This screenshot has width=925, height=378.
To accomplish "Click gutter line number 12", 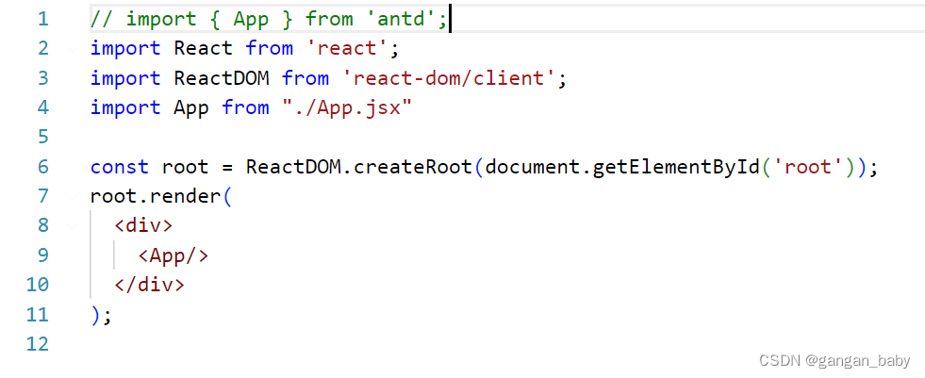I will click(37, 344).
